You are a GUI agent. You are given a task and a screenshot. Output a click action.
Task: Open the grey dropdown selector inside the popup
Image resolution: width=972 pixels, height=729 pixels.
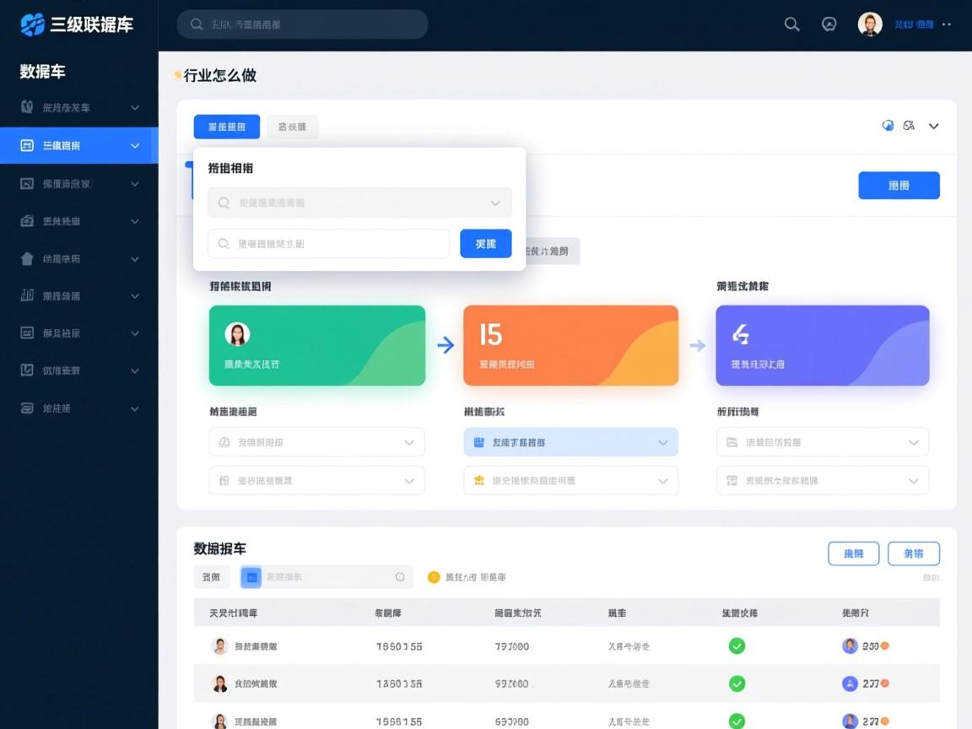(359, 203)
